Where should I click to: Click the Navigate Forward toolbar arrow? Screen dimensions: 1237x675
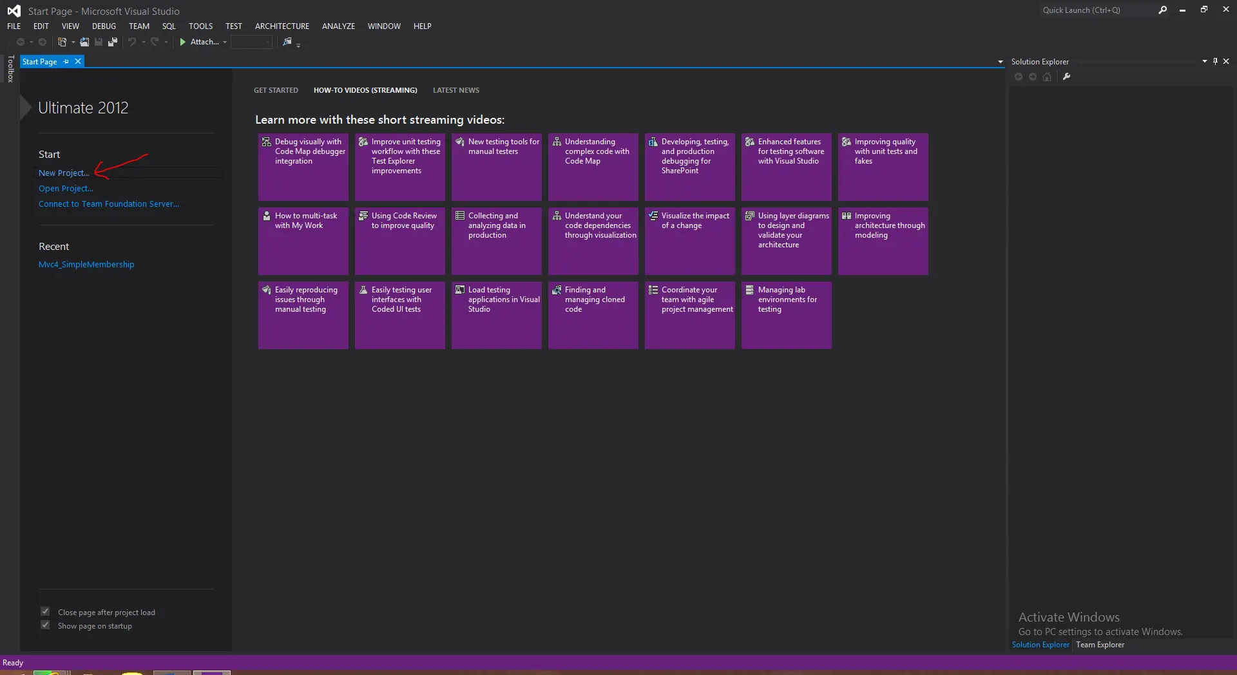43,42
